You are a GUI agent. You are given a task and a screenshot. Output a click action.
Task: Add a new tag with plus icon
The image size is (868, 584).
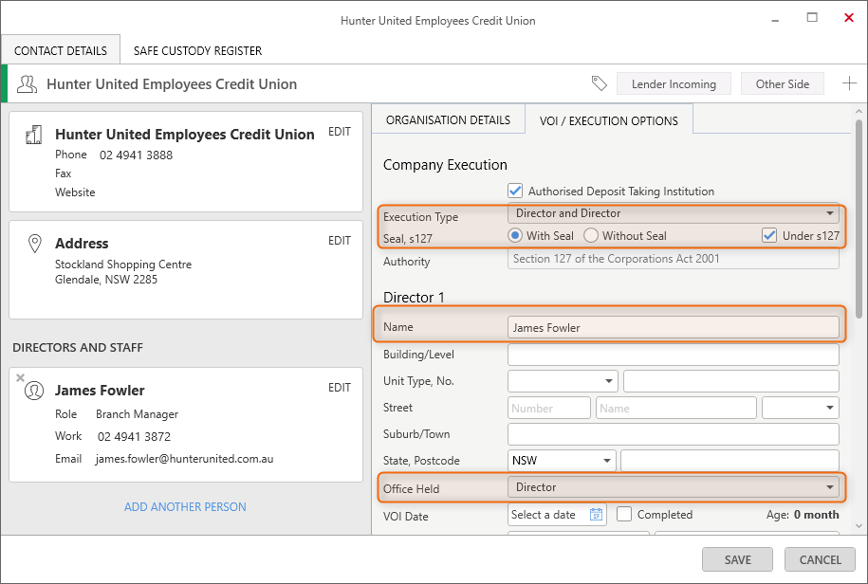(x=849, y=83)
